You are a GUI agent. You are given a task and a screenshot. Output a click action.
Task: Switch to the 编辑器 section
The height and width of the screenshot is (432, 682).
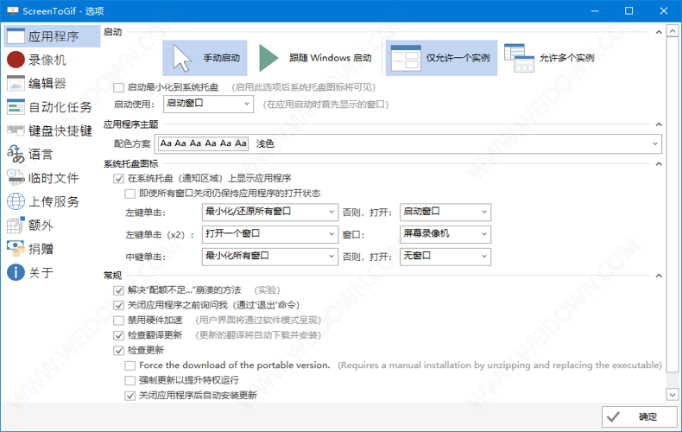[x=52, y=83]
